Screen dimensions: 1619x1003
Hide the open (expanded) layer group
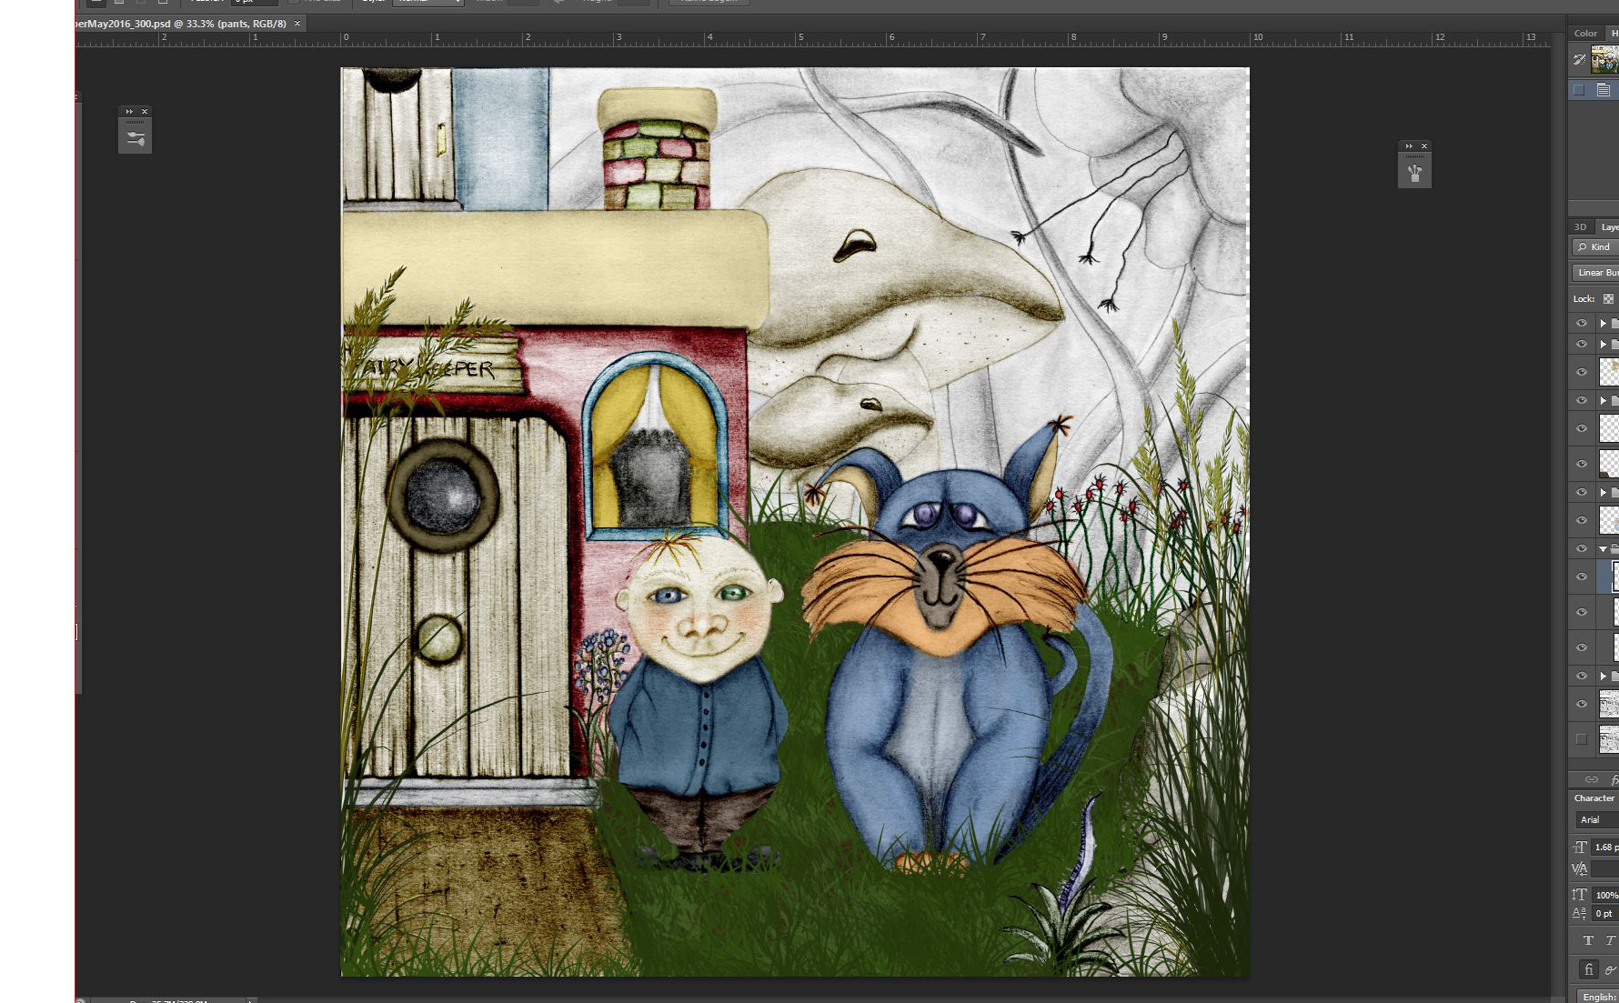coord(1582,548)
